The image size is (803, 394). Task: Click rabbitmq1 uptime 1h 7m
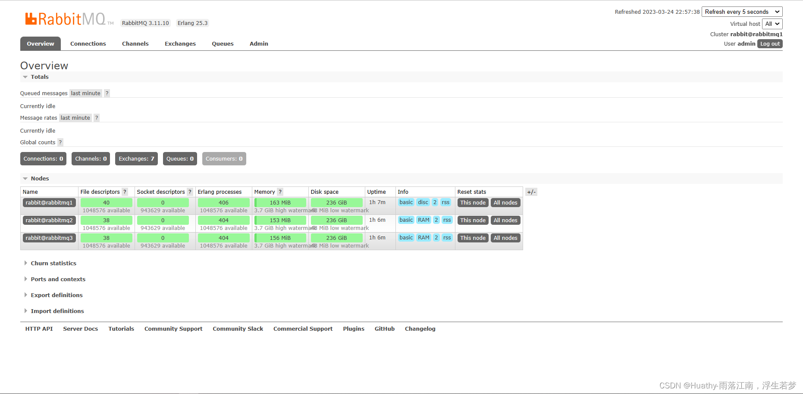377,202
